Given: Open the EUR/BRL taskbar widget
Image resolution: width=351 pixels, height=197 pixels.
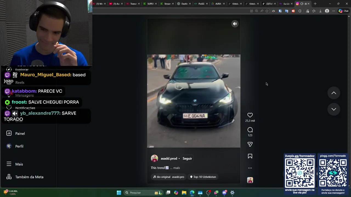Looking at the screenshot, I should (x=11, y=193).
